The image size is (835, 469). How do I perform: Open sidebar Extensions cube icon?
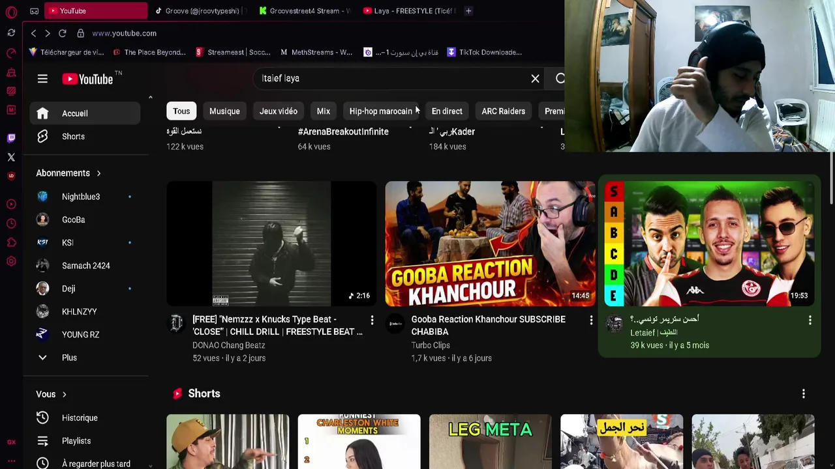(11, 242)
